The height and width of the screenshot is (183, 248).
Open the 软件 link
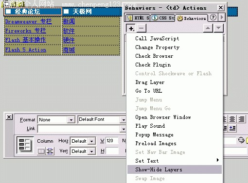(69, 31)
